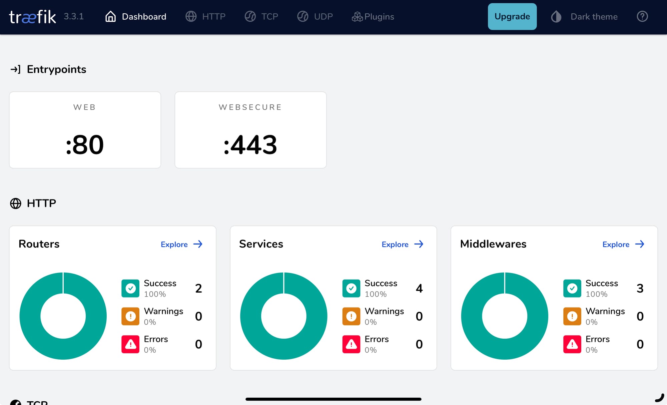Image resolution: width=667 pixels, height=405 pixels.
Task: Click the HTTP section heading text
Action: click(x=41, y=203)
